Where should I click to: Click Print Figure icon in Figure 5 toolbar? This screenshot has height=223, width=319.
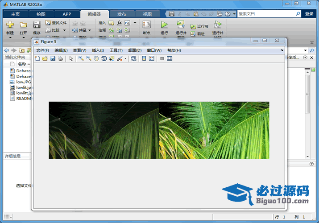coord(60,58)
